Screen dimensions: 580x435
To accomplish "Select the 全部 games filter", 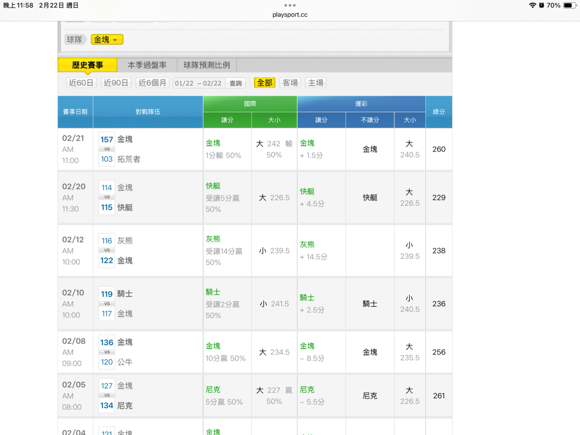I will pyautogui.click(x=265, y=83).
